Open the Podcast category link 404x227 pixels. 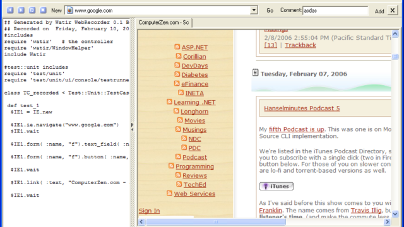click(194, 157)
